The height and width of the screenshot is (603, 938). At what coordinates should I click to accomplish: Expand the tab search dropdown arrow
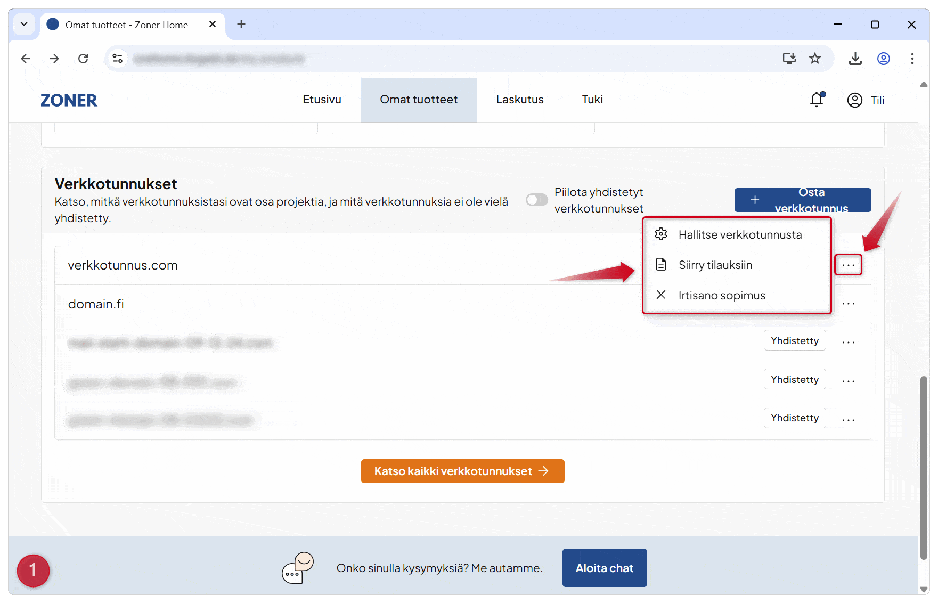click(x=24, y=25)
